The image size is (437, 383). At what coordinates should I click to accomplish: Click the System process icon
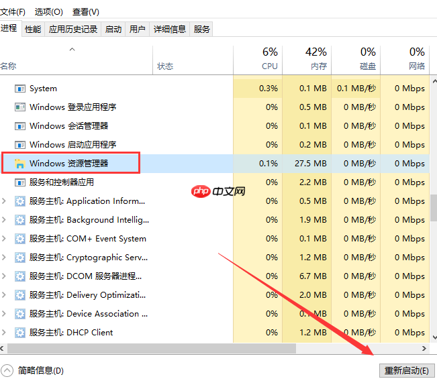(19, 89)
